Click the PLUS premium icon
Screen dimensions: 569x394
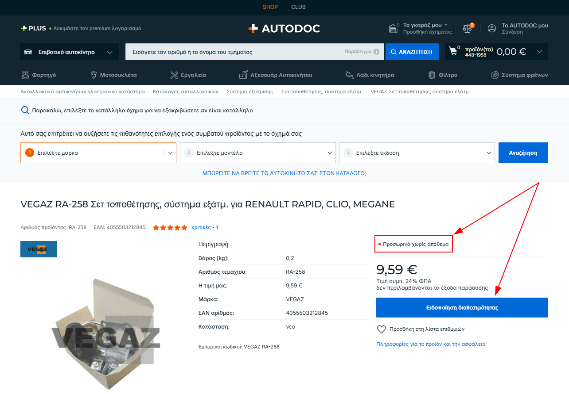tap(24, 28)
